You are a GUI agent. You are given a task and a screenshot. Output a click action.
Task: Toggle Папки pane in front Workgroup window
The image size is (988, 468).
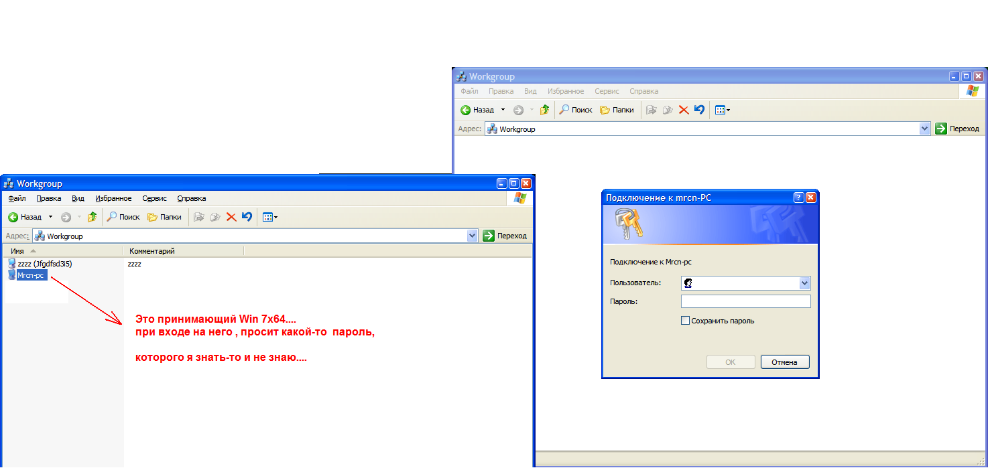[164, 217]
